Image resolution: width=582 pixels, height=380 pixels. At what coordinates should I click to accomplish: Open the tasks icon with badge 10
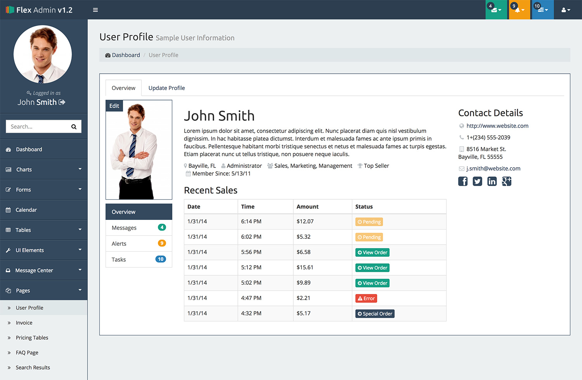click(x=542, y=10)
